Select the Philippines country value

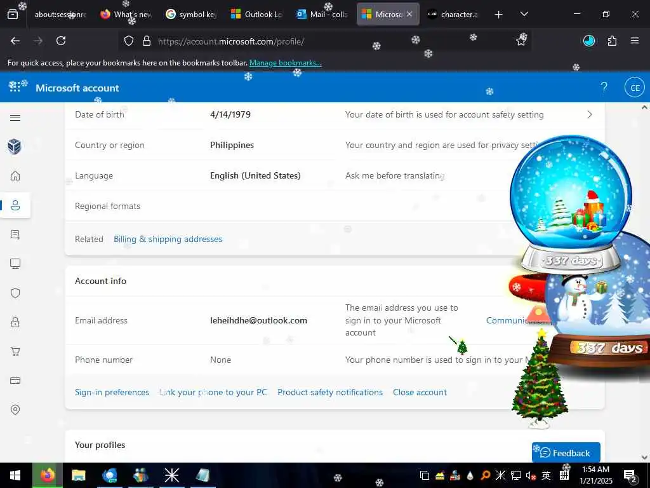232,146
